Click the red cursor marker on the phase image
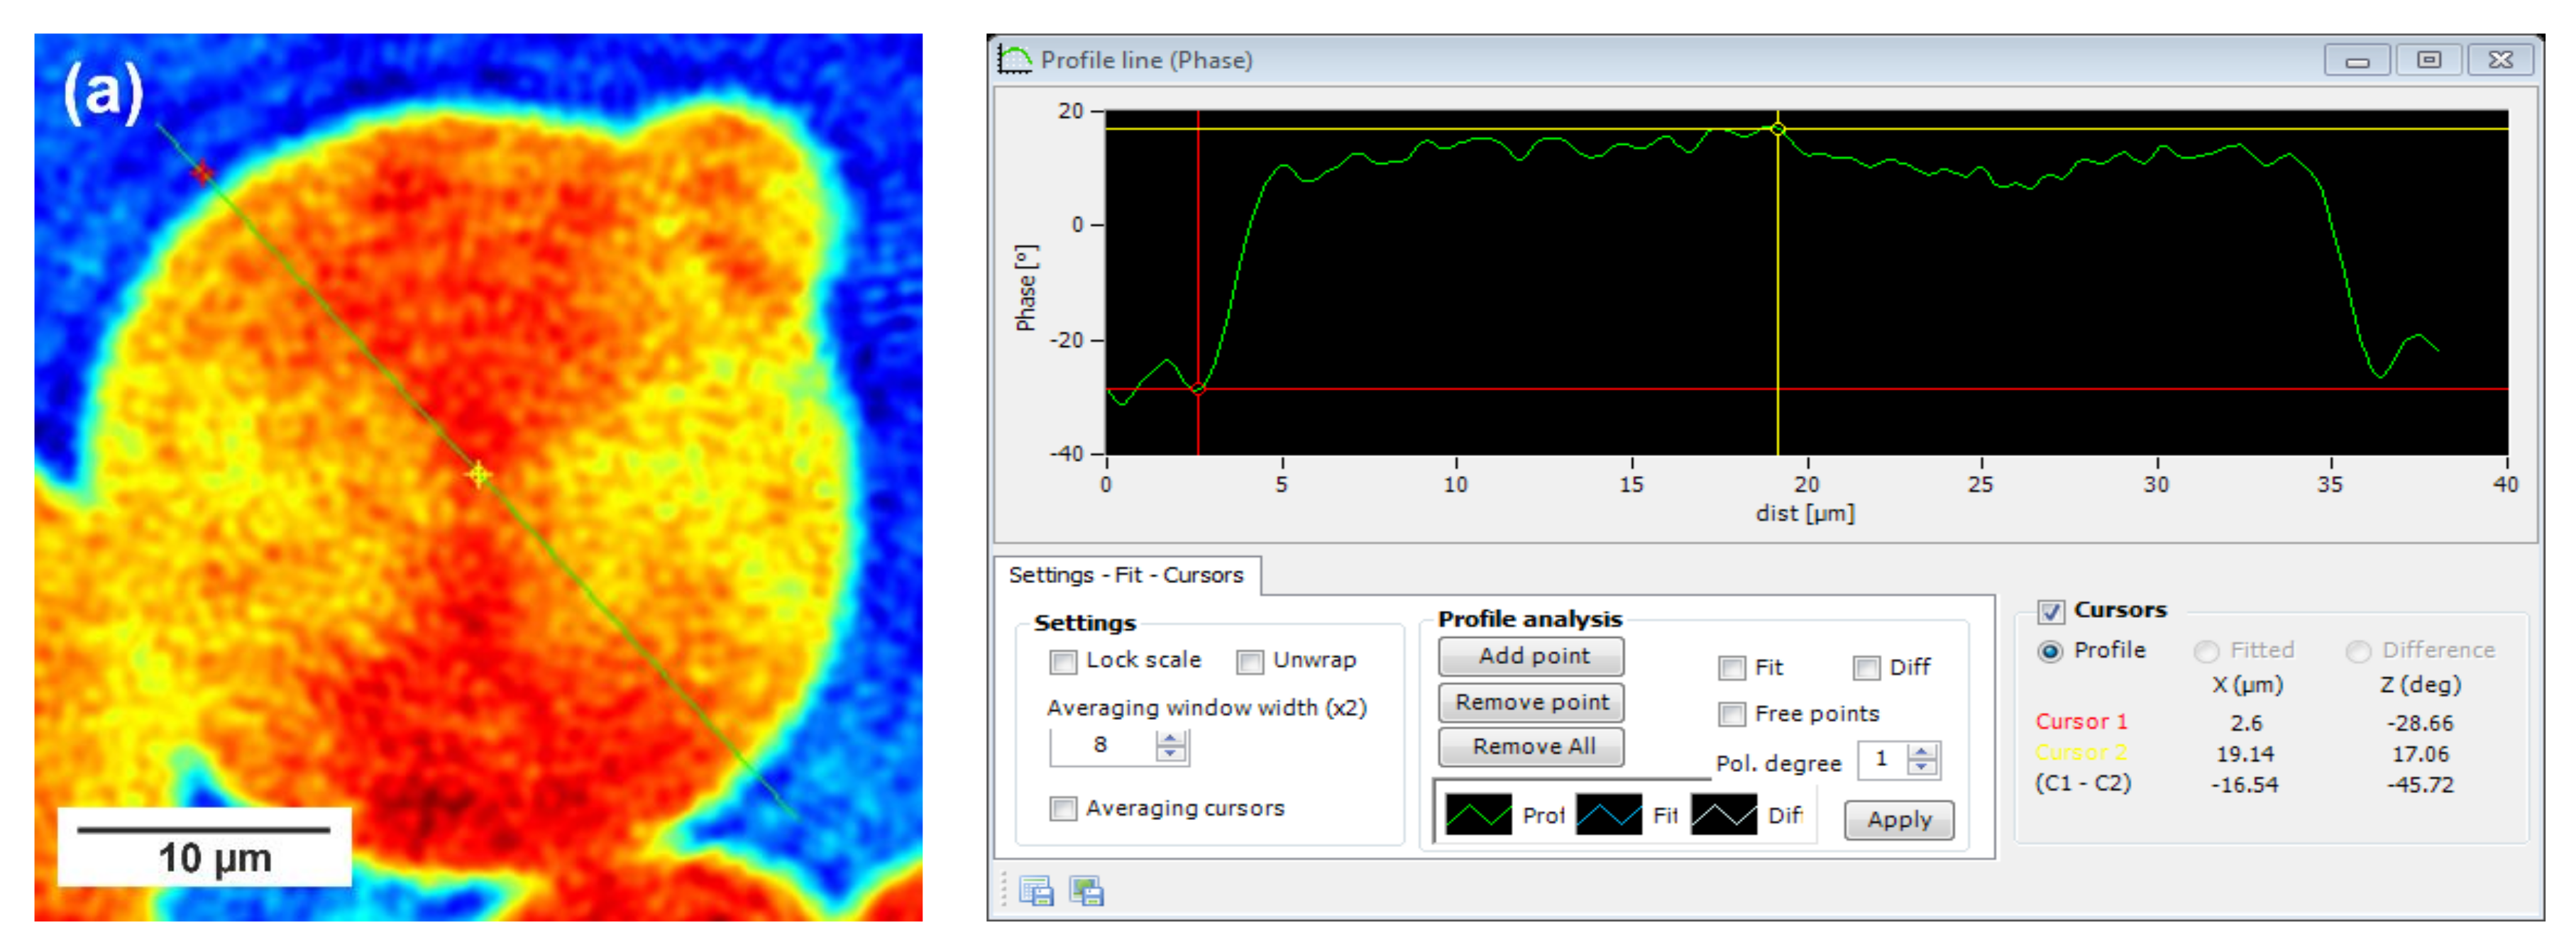Viewport: 2576px width, 952px height. coord(203,174)
